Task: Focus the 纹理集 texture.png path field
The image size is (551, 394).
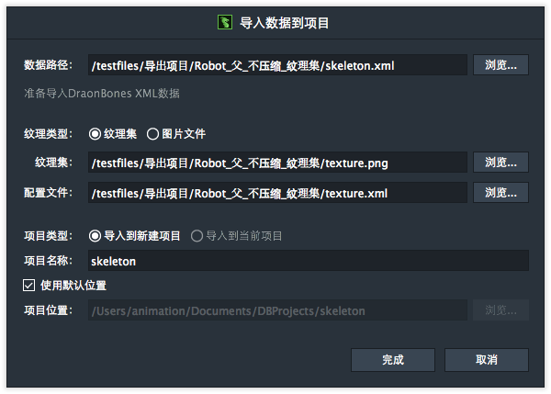Action: click(277, 162)
